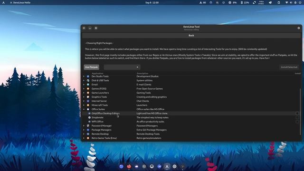Image resolution: width=304 pixels, height=171 pixels.
Task: Click the Arch logo icon in top-left corner
Action: click(x=3, y=2)
